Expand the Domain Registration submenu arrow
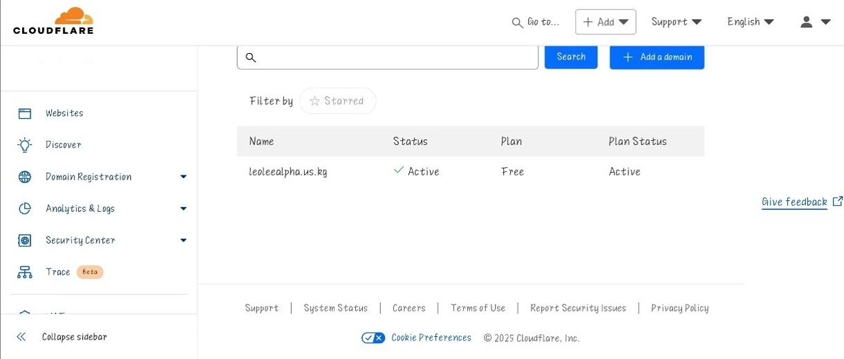This screenshot has width=844, height=359. click(183, 177)
